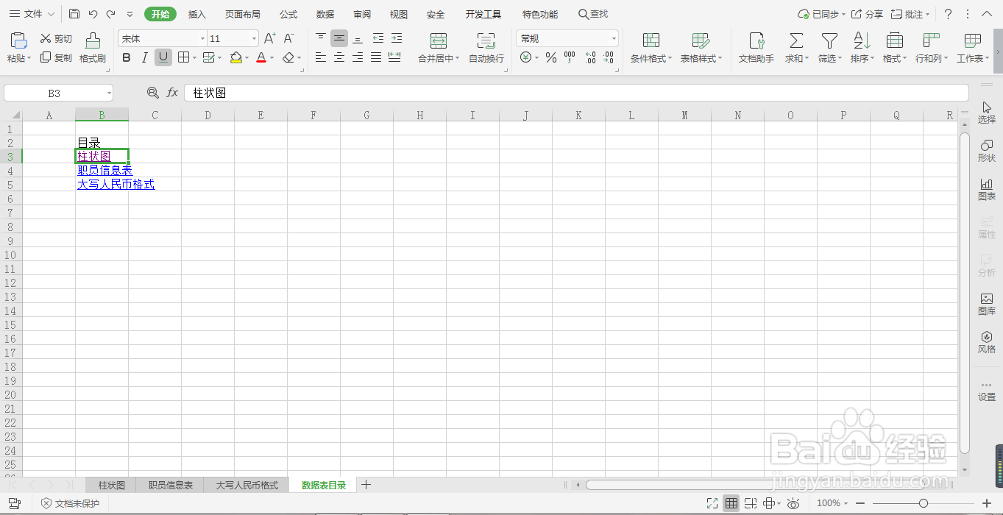Open the 图表 chart side panel
1003x515 pixels.
tap(987, 189)
